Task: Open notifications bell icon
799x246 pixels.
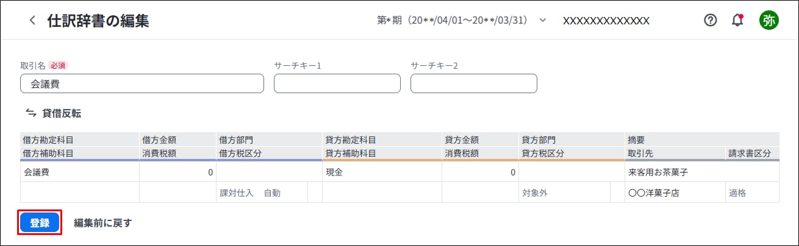Action: [737, 20]
